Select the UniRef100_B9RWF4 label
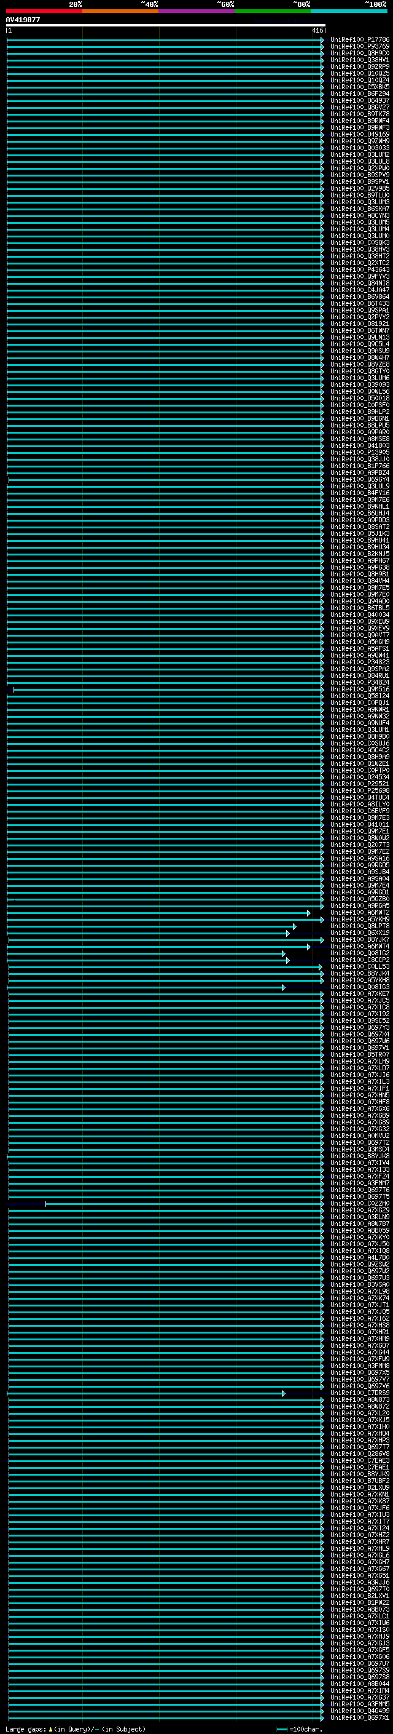 tap(360, 121)
